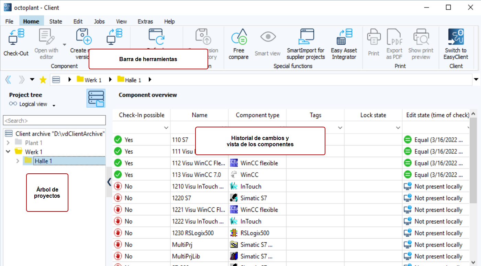Click the RSLogix500 component type icon

point(234,233)
